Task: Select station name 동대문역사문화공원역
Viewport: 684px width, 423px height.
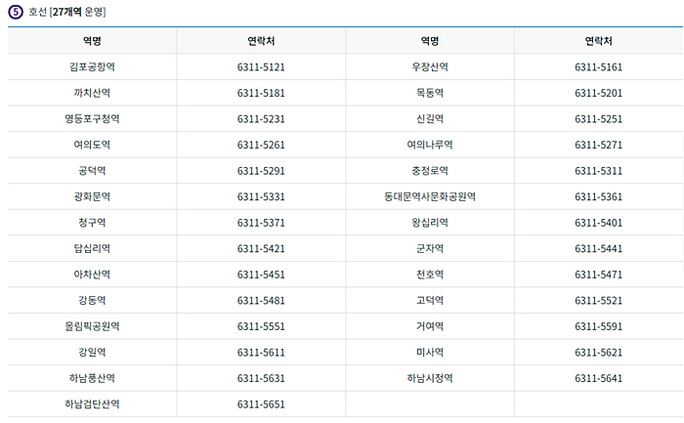Action: coord(430,196)
